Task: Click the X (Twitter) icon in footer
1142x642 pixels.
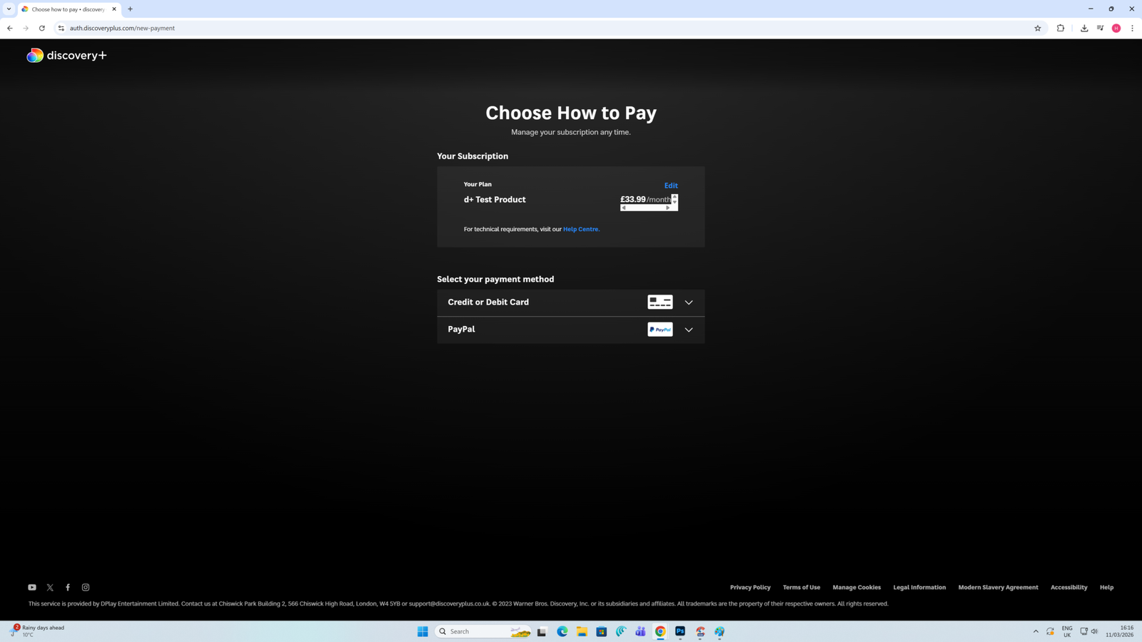Action: 50,587
